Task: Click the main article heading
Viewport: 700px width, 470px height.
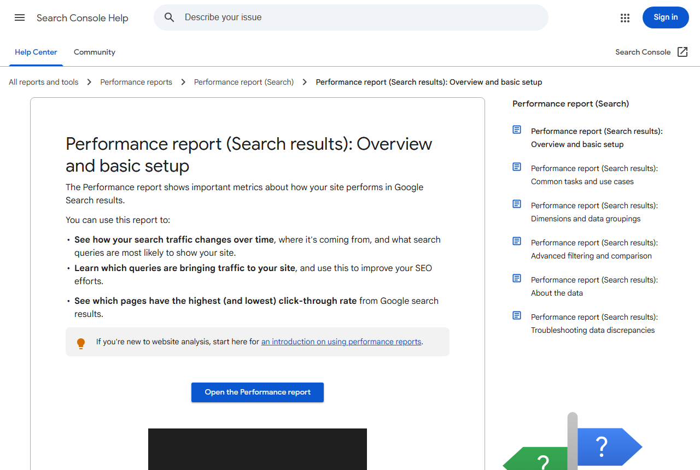Action: tap(249, 155)
